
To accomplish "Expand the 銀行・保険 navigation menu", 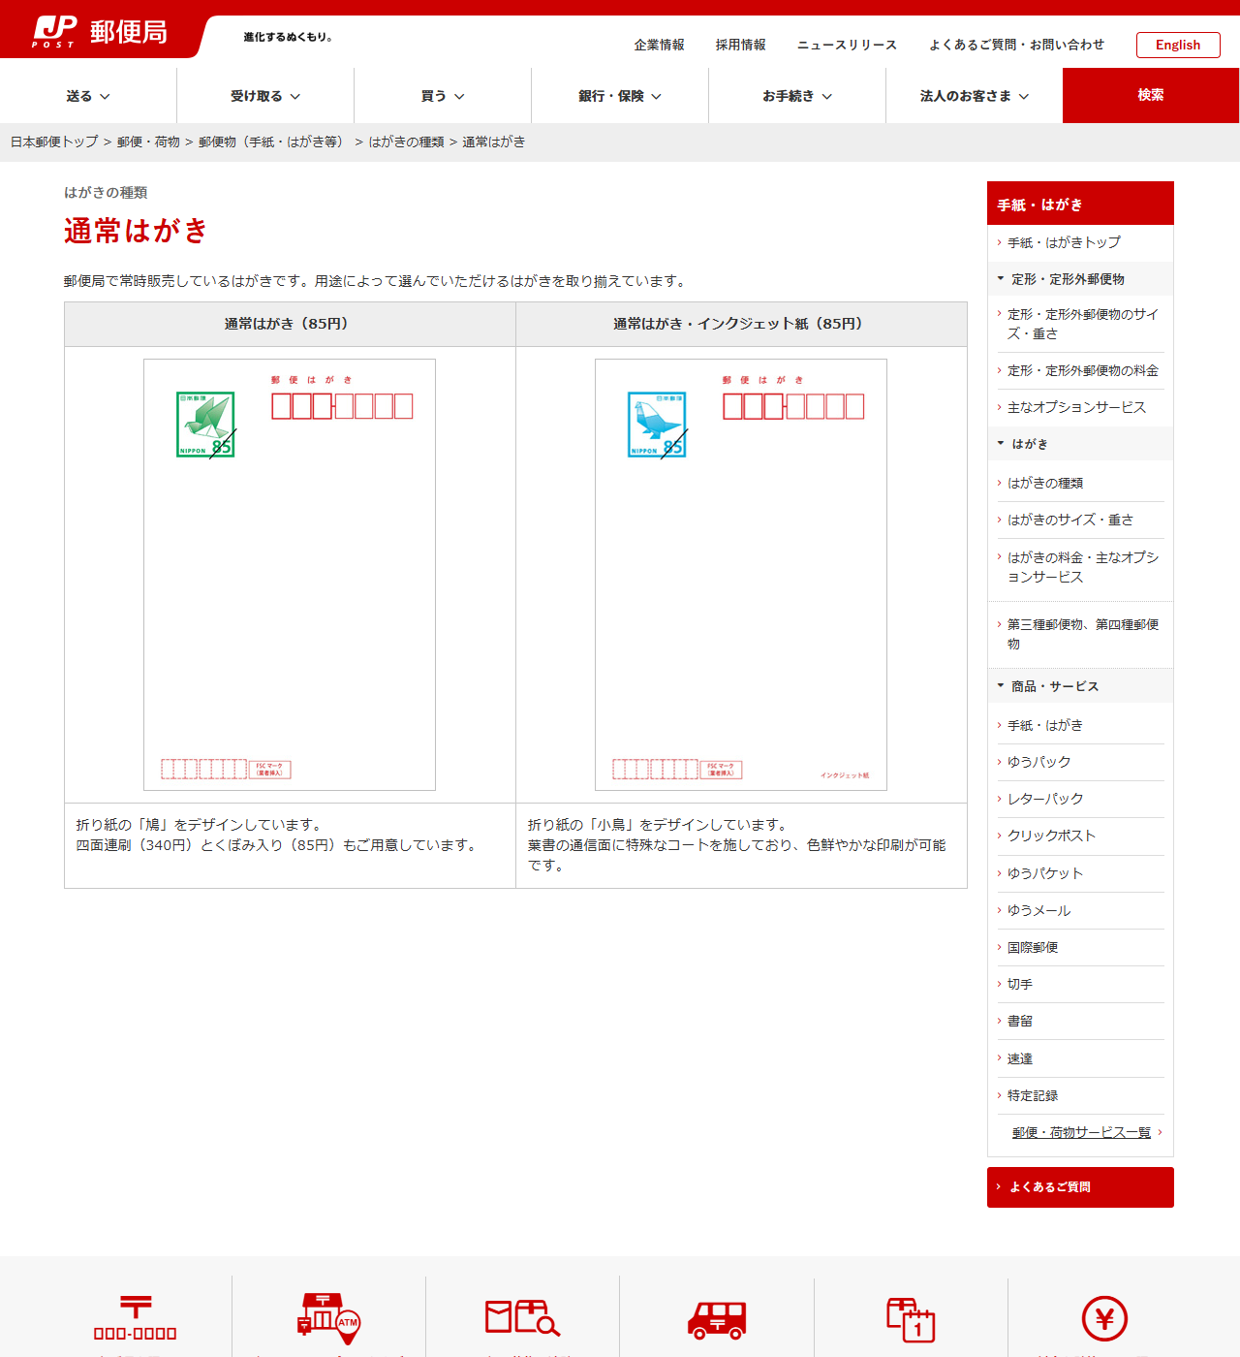I will (x=620, y=96).
